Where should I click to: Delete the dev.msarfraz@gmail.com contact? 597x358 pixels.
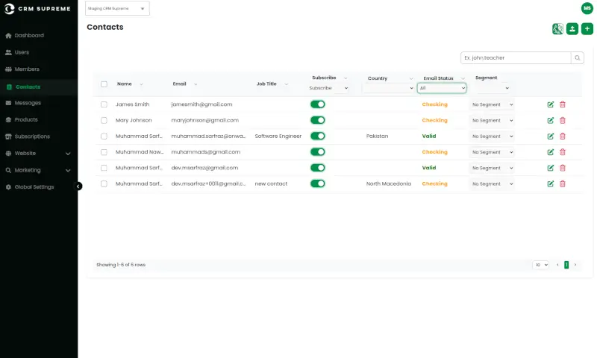coord(563,168)
